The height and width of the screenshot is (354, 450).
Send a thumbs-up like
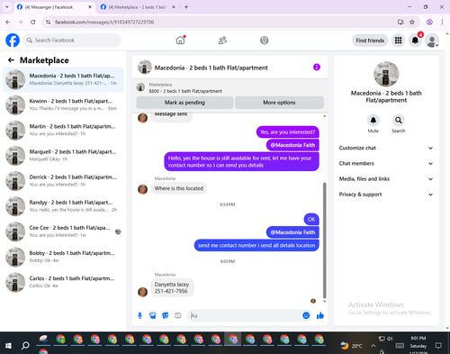[320, 315]
